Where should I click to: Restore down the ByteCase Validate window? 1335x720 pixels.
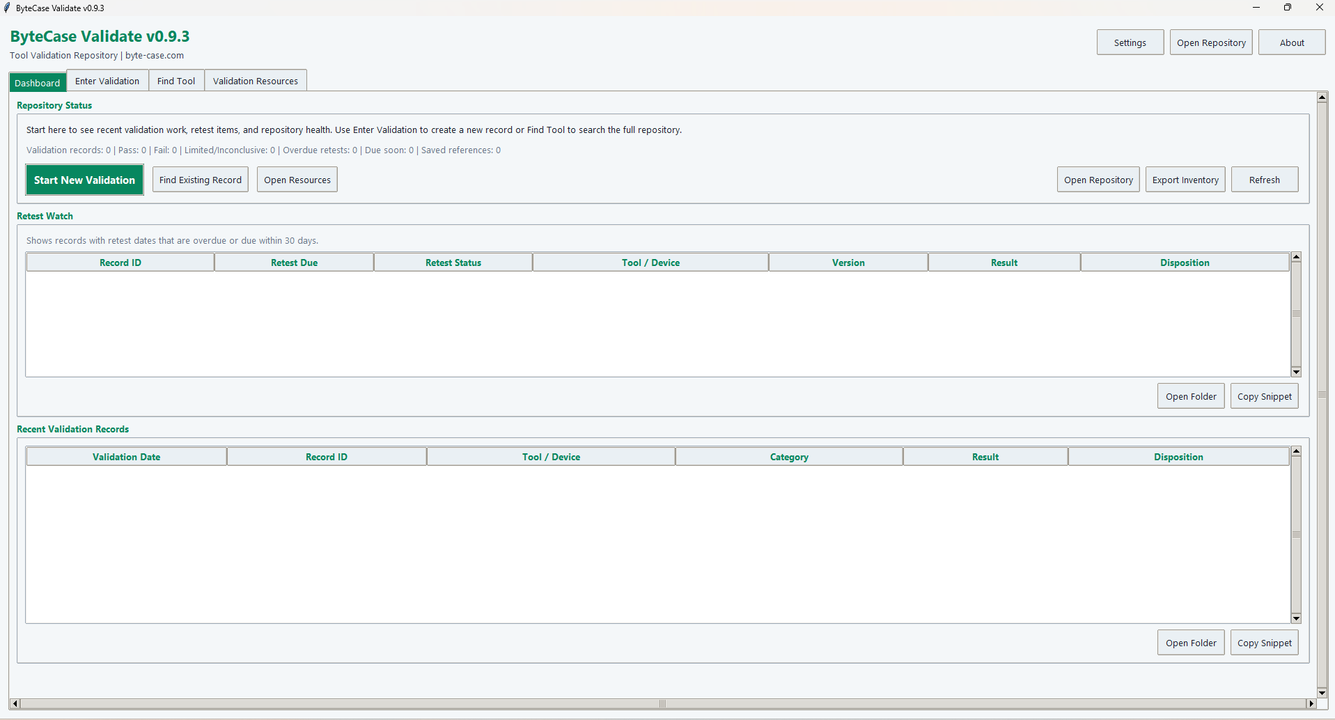[1288, 8]
